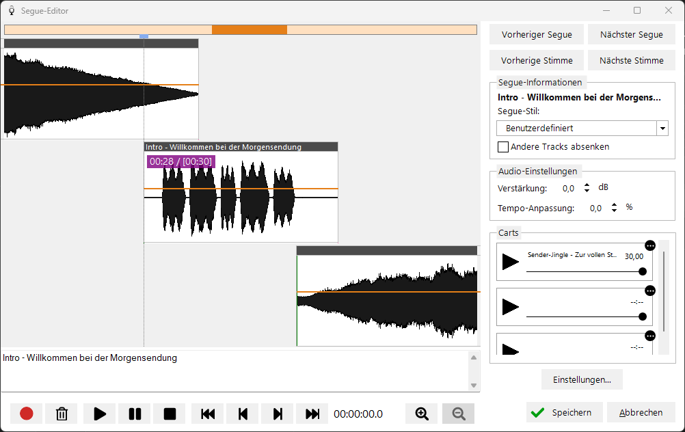Image resolution: width=685 pixels, height=432 pixels.
Task: Fast forward with the double-arrow forward button
Action: coord(312,414)
